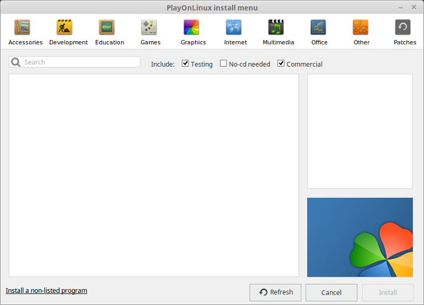424x305 pixels.
Task: Uncheck the Commercial checkbox
Action: coord(281,64)
